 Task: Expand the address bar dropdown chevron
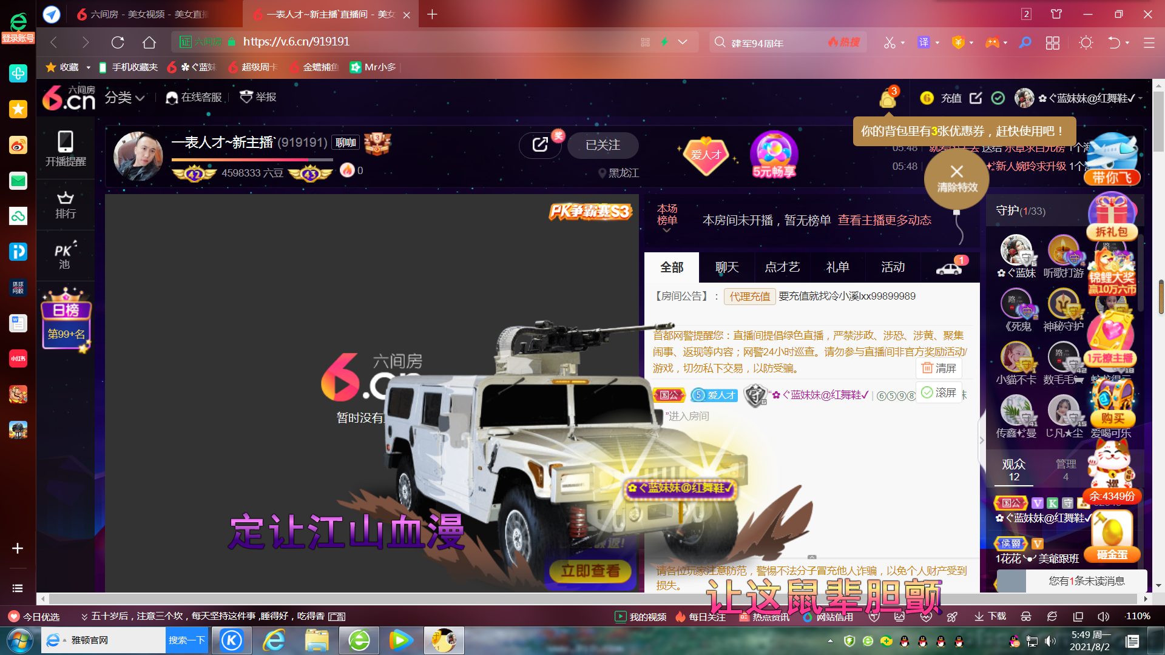(683, 42)
